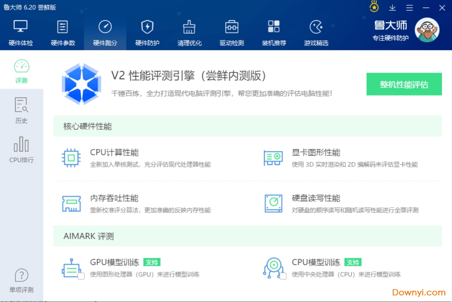Click the medal icon in title bar
This screenshot has width=452, height=302.
pos(373,7)
